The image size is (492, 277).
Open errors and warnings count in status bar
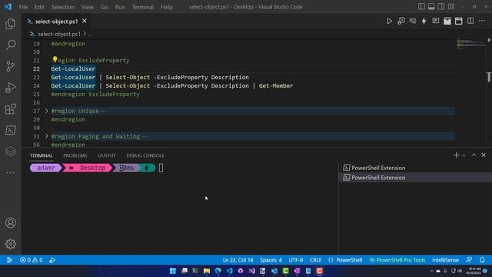coord(31,260)
